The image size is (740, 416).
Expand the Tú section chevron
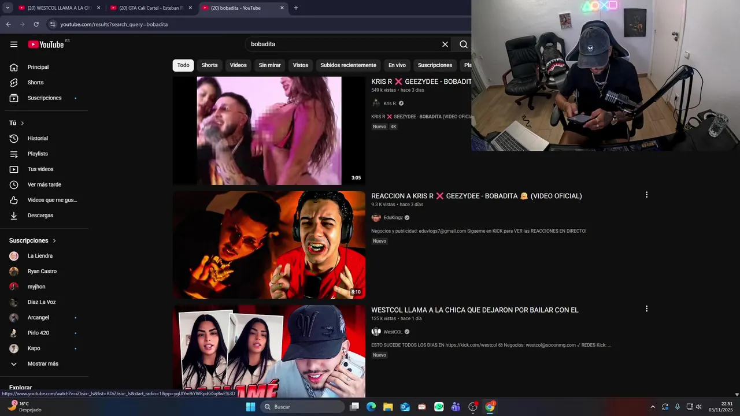pyautogui.click(x=23, y=123)
